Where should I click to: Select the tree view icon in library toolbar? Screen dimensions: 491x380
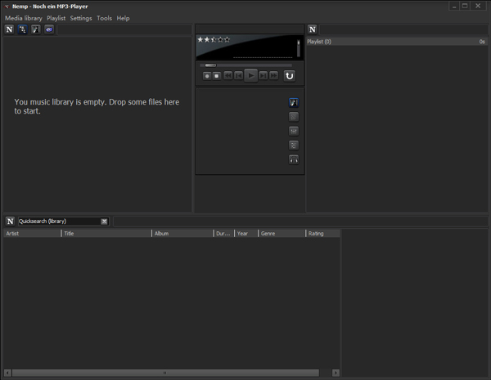point(22,29)
